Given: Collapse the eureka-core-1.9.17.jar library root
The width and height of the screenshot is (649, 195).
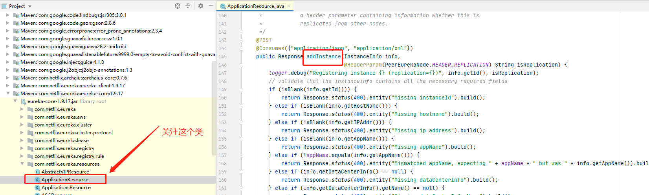Looking at the screenshot, I should click(15, 101).
